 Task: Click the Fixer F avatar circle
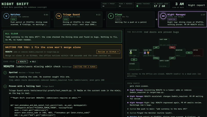[111, 16]
